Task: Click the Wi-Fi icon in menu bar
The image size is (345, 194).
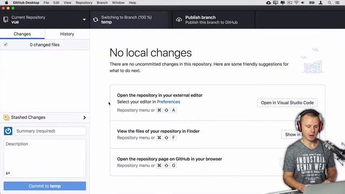Action: point(296,3)
